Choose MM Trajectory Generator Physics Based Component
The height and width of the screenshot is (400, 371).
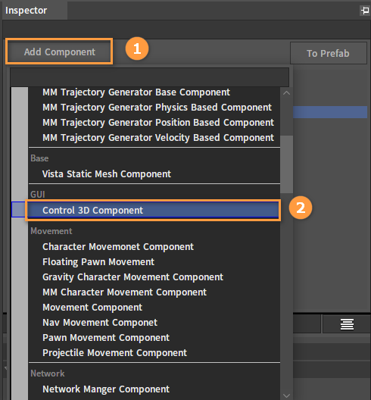[x=157, y=108]
